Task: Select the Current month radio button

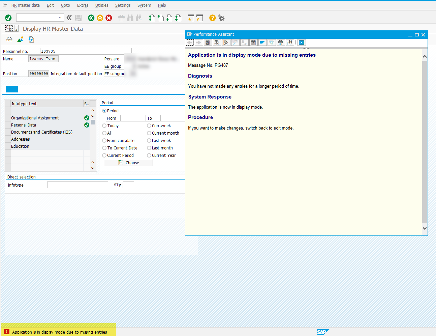Action: tap(149, 133)
